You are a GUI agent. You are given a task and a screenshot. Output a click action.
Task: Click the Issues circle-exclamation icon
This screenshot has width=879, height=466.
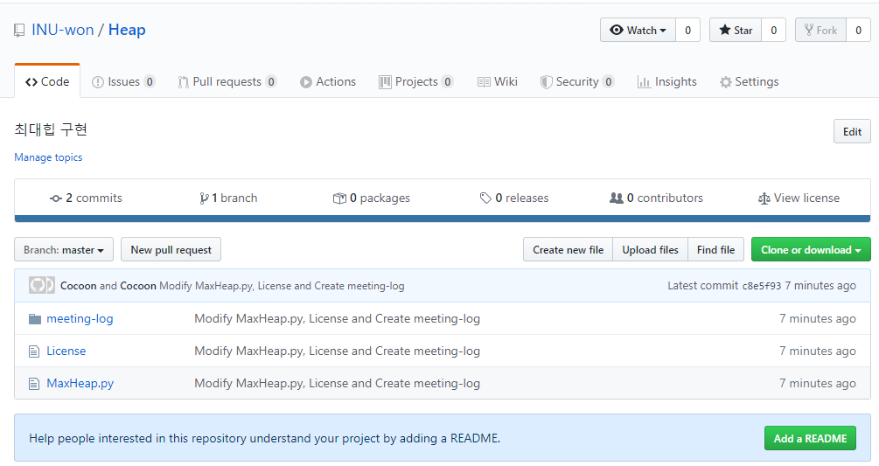pyautogui.click(x=98, y=82)
